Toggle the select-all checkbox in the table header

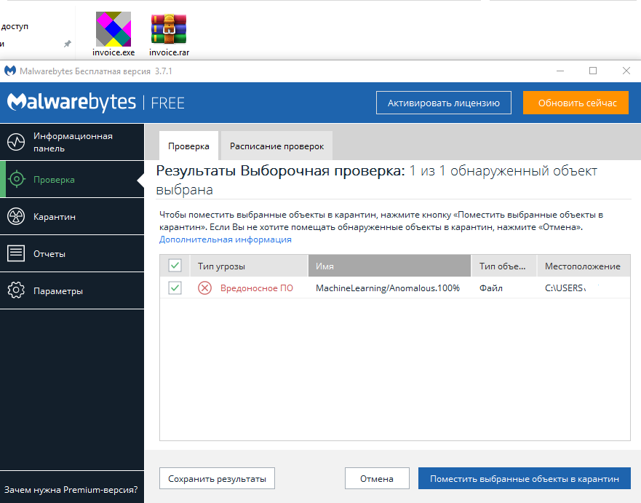pos(175,266)
